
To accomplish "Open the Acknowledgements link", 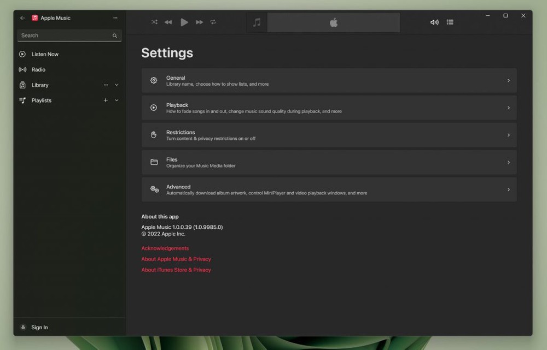I will coord(165,248).
